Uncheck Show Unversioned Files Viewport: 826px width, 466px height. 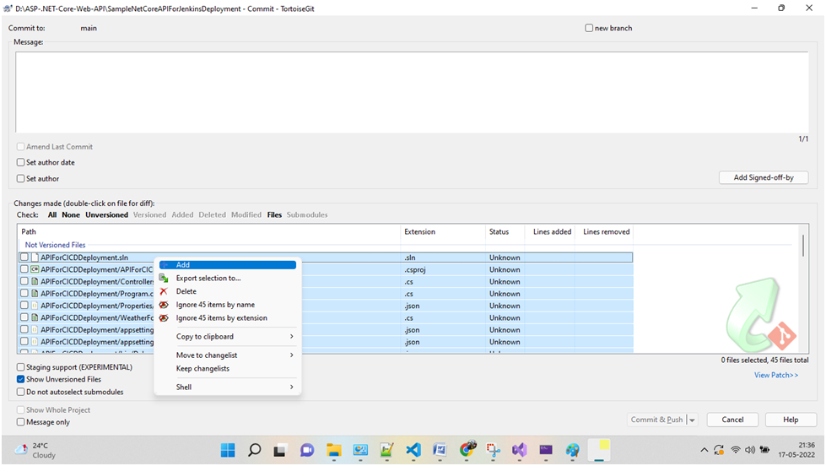pyautogui.click(x=20, y=379)
